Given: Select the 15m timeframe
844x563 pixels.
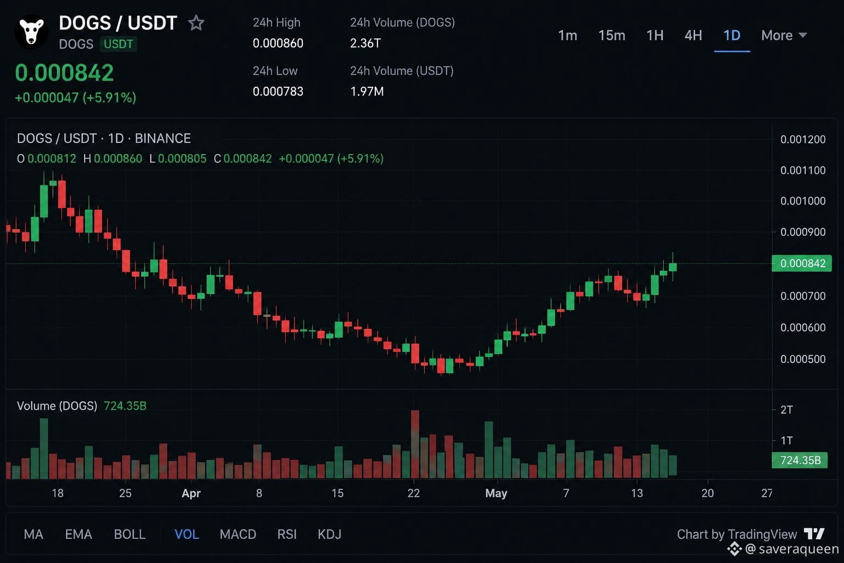Looking at the screenshot, I should [612, 35].
